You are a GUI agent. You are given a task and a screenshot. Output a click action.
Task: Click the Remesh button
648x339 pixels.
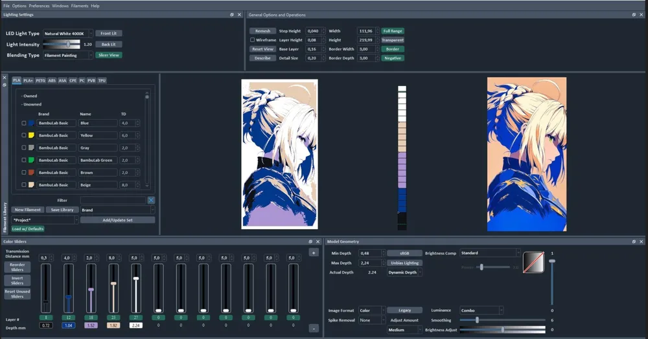coord(262,31)
